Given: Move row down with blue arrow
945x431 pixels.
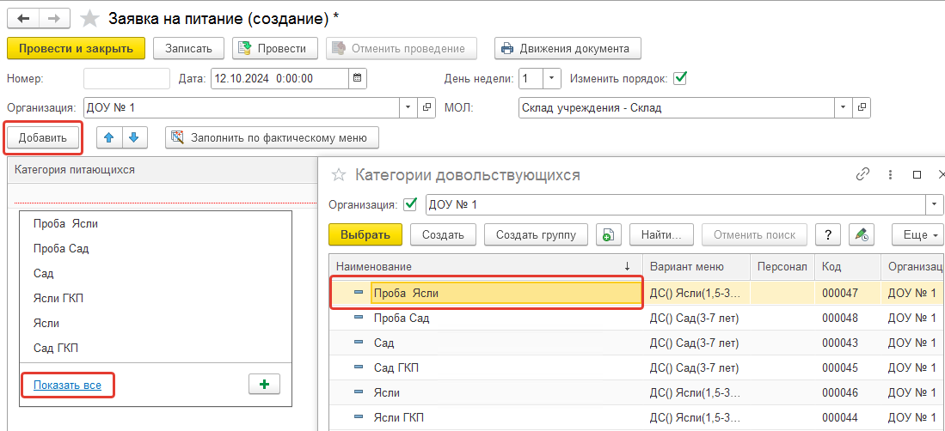Looking at the screenshot, I should click(134, 137).
